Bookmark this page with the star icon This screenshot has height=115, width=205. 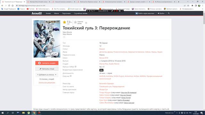[x=188, y=6]
